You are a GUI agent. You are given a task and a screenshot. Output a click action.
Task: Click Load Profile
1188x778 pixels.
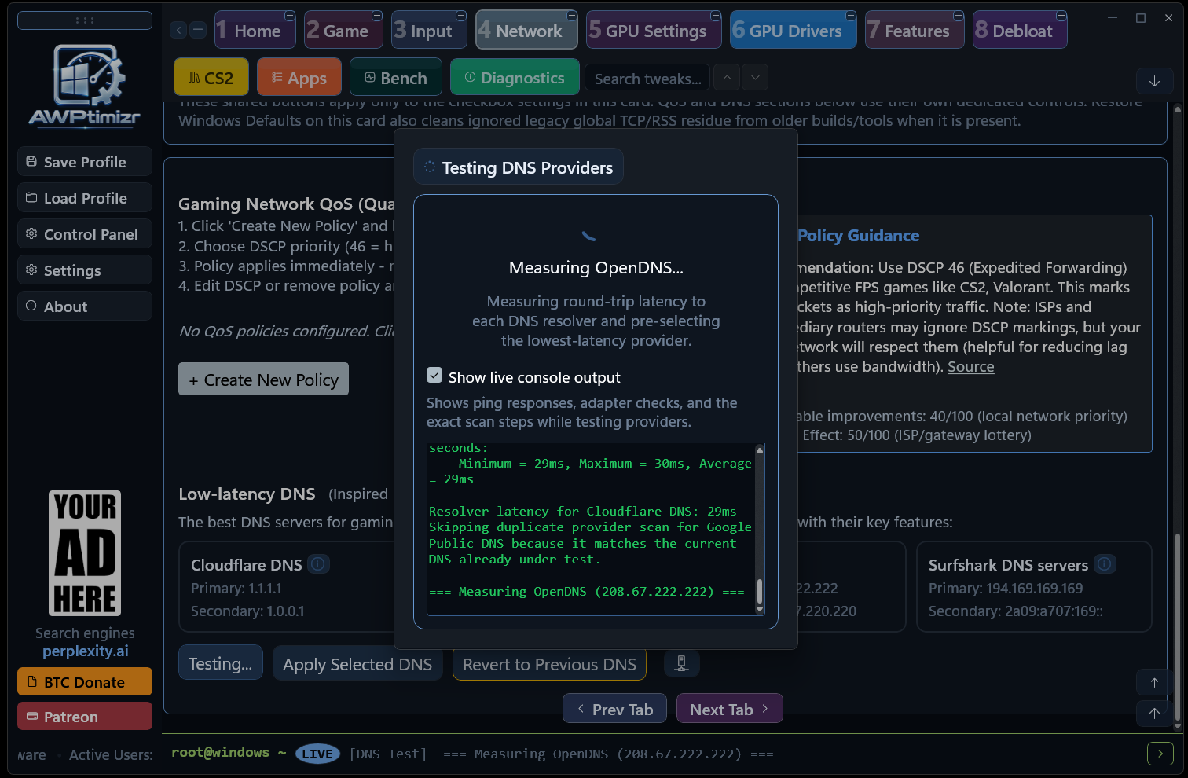(x=85, y=197)
